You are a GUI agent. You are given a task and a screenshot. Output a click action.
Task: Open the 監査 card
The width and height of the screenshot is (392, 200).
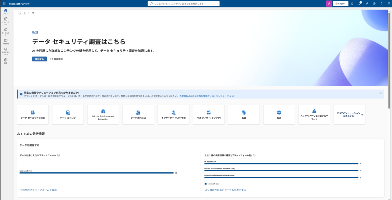click(244, 115)
